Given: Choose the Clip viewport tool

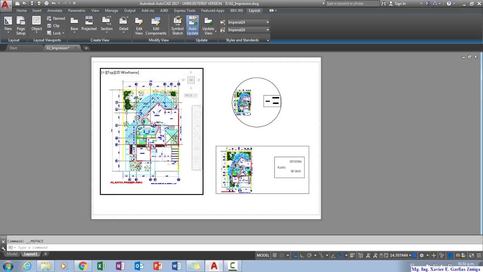Looking at the screenshot, I should (53, 26).
